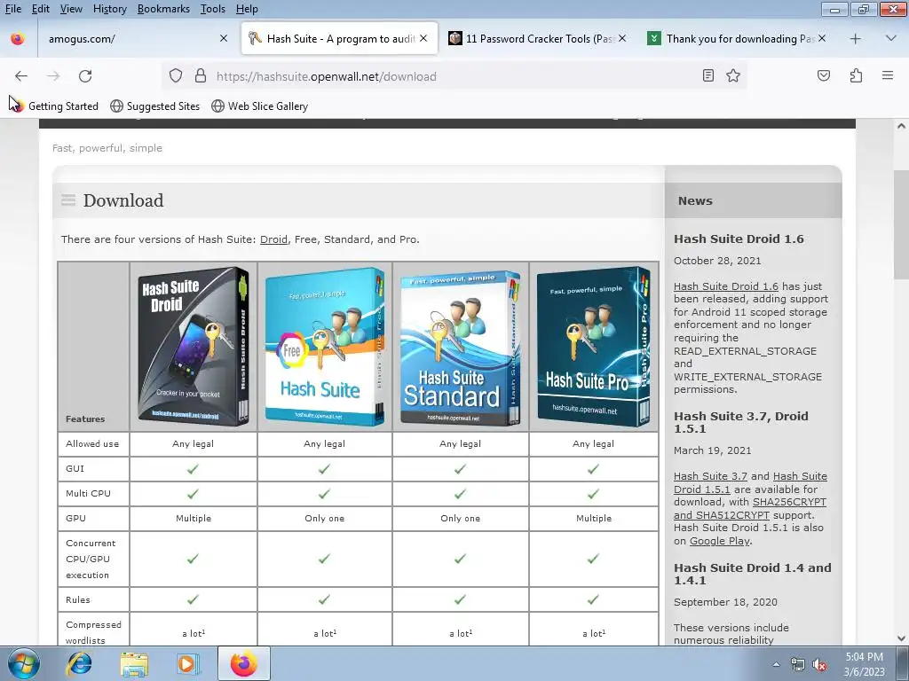The height and width of the screenshot is (681, 909).
Task: Close the Thank you for downloading tab
Action: pyautogui.click(x=822, y=38)
